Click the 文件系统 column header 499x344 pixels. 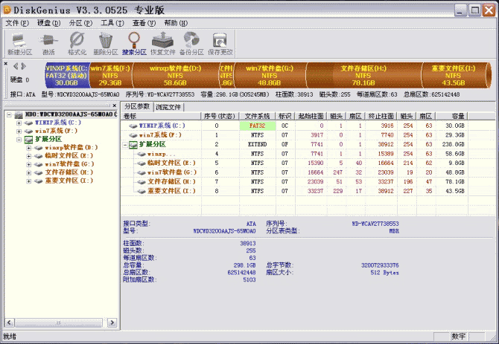257,116
